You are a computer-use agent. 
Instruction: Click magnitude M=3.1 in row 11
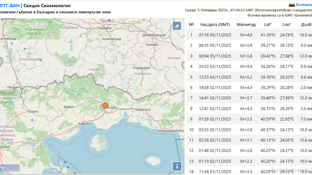tap(246, 140)
